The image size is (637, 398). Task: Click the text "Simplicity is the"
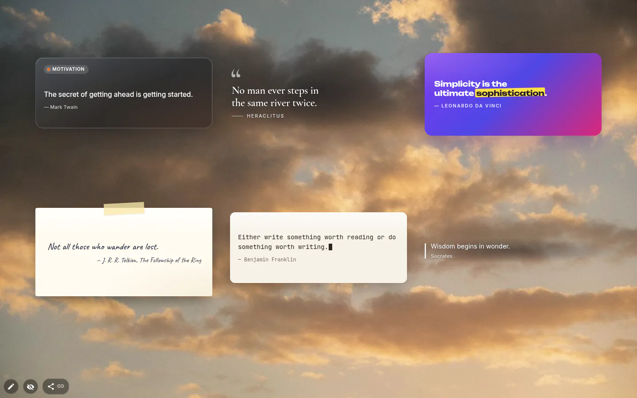pyautogui.click(x=470, y=84)
